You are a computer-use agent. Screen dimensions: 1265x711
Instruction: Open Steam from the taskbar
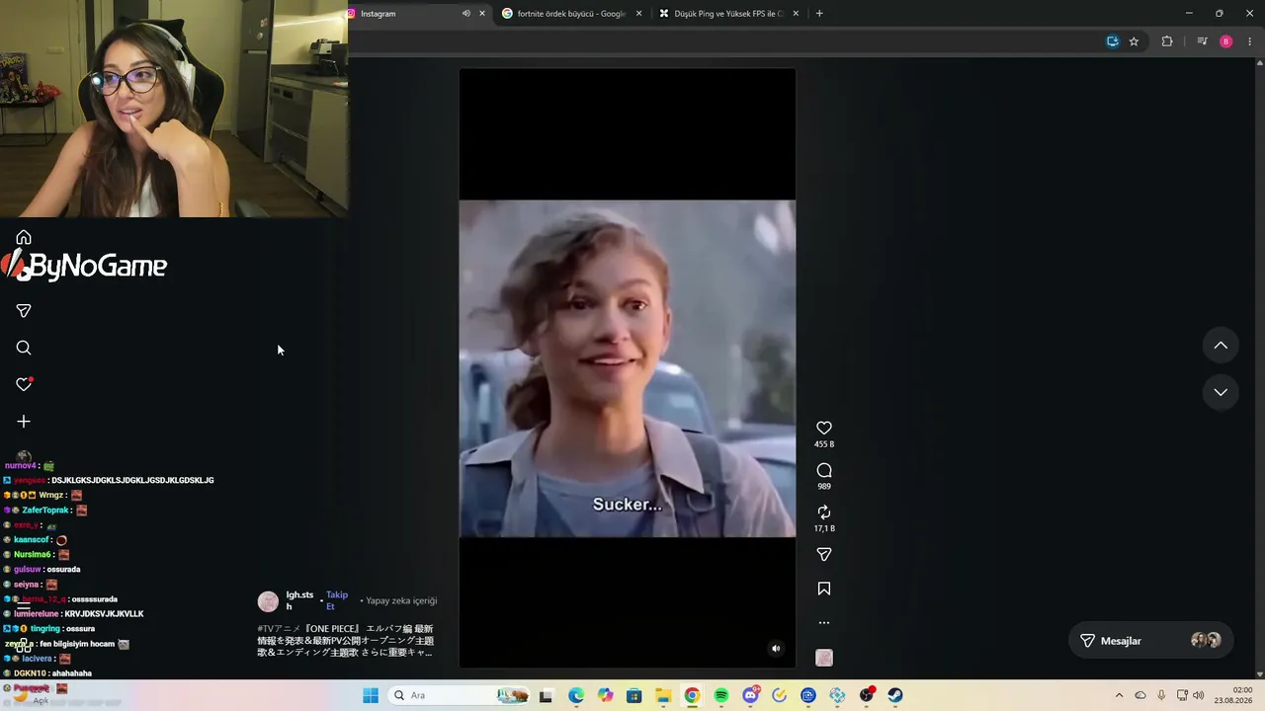(x=895, y=695)
